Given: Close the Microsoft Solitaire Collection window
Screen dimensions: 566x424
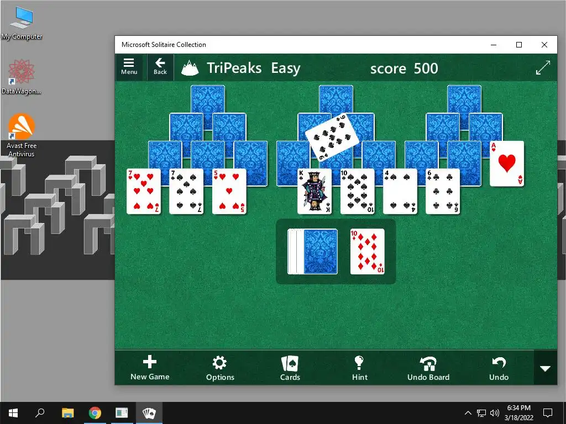Looking at the screenshot, I should point(544,45).
